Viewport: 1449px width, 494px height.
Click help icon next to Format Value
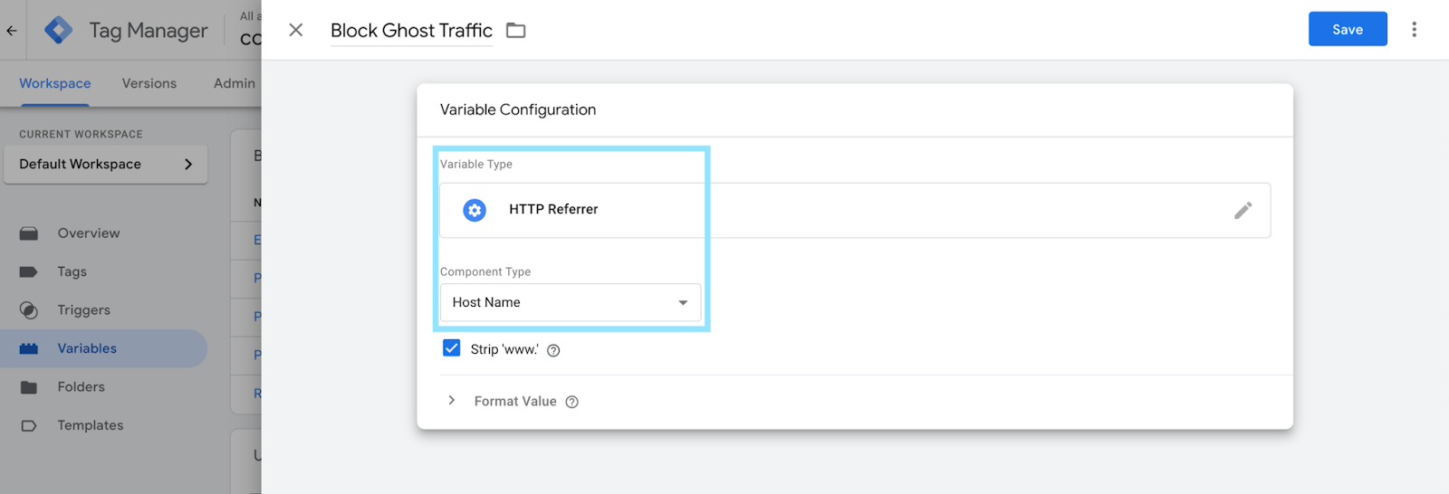(571, 402)
